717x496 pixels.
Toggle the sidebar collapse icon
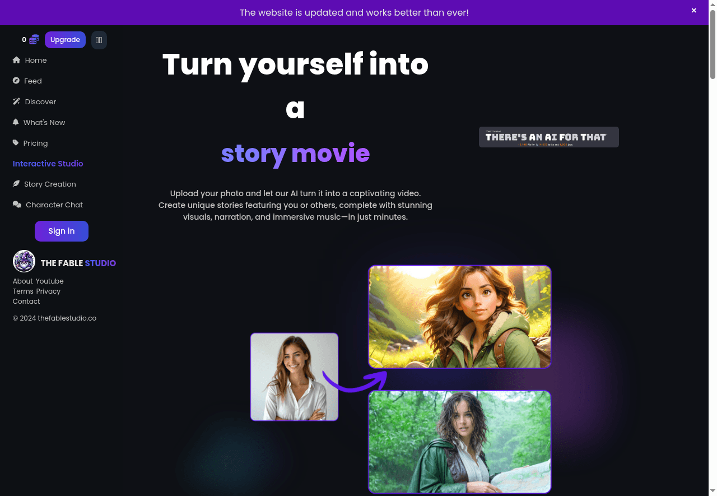(99, 40)
